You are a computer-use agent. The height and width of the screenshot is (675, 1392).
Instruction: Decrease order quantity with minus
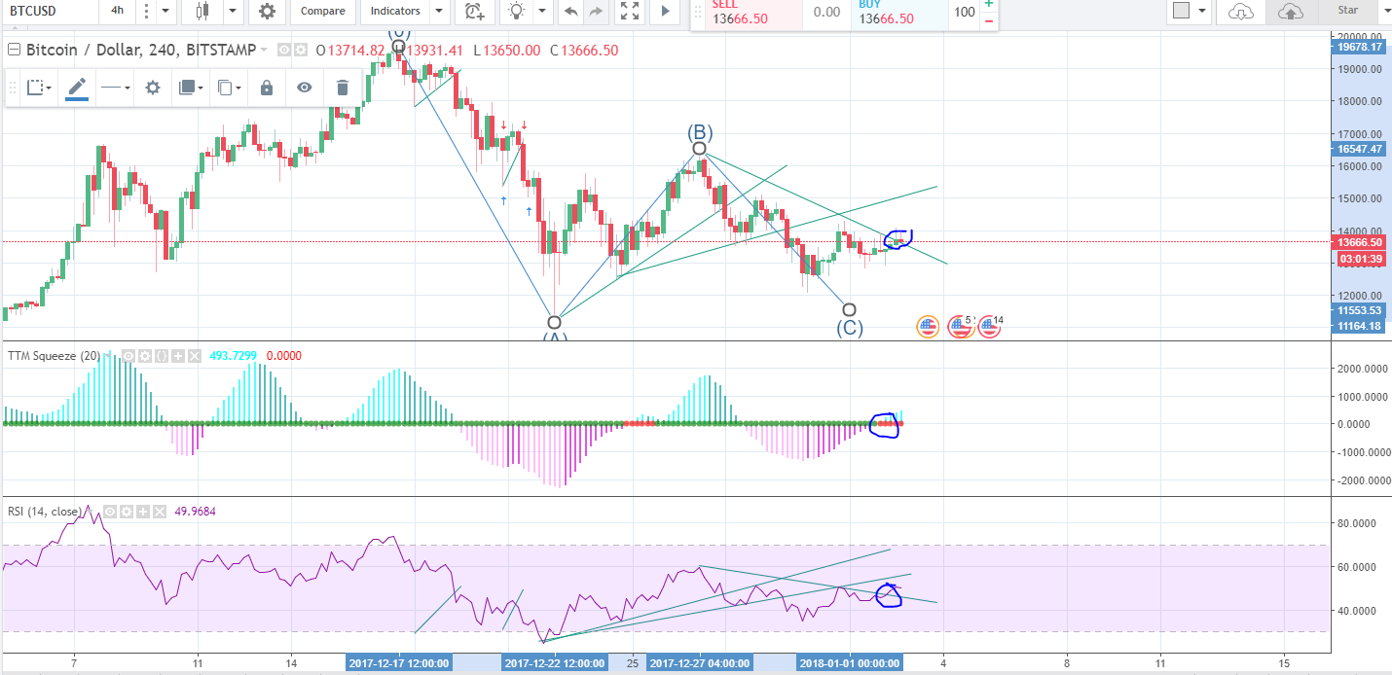click(x=989, y=20)
